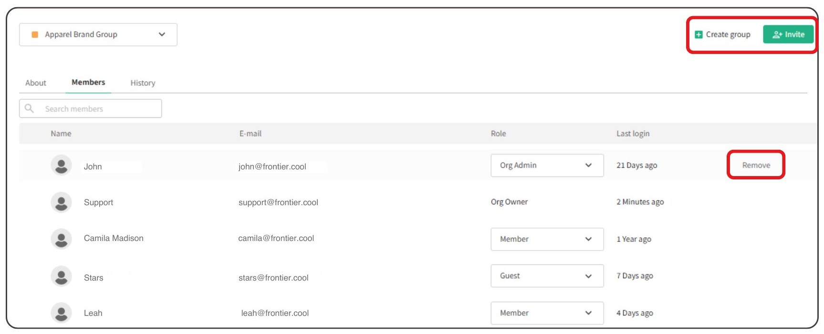This screenshot has width=824, height=334.
Task: Click Camila Madison's avatar icon
Action: click(61, 239)
